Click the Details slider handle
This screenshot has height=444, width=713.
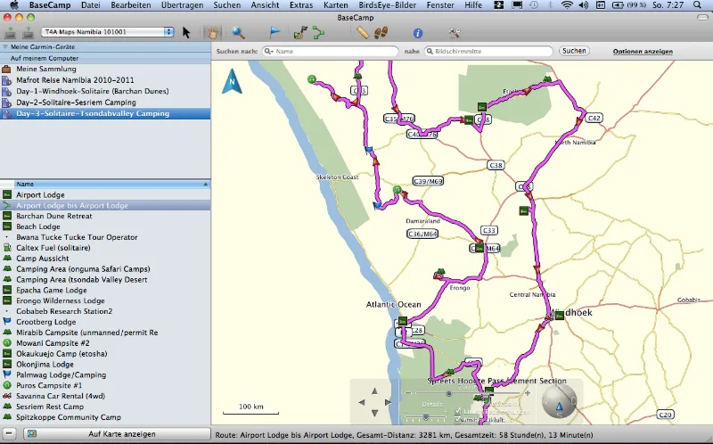tap(426, 416)
